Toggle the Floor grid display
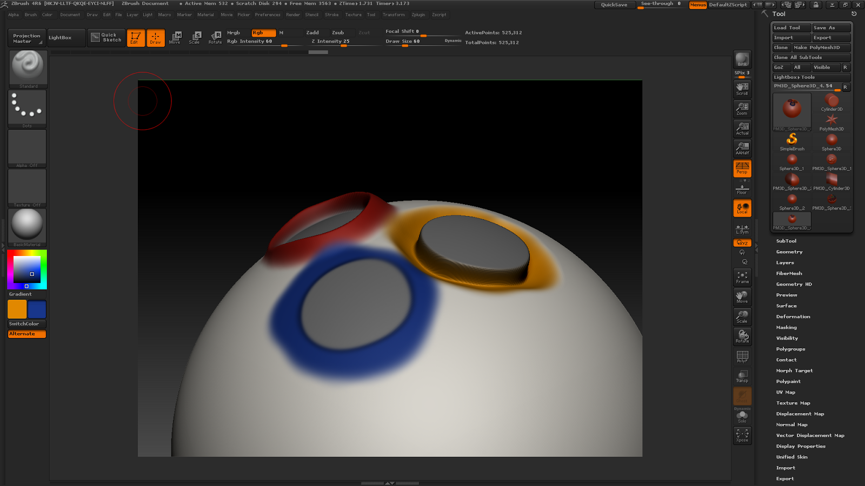Screen dimensions: 865x486 (x=742, y=188)
